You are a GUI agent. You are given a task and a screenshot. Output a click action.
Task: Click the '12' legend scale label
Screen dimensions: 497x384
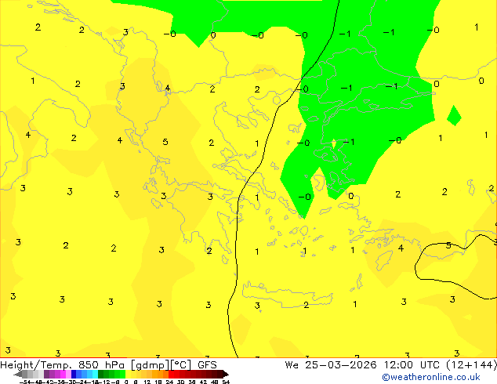[147, 382]
